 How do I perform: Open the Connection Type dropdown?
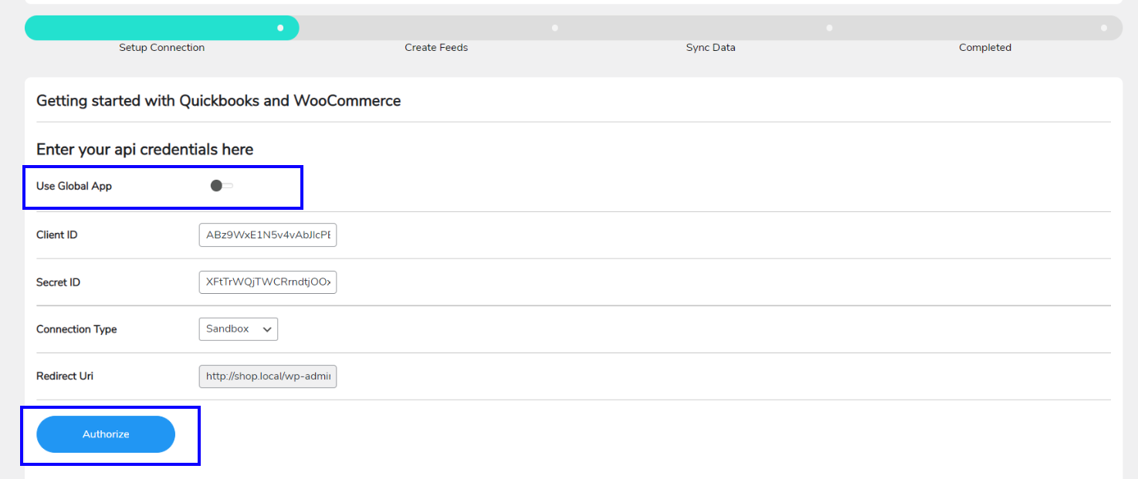tap(238, 329)
